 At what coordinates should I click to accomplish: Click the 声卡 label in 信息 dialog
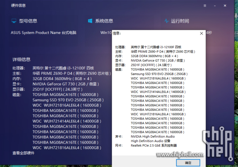pyautogui.click(x=119, y=136)
